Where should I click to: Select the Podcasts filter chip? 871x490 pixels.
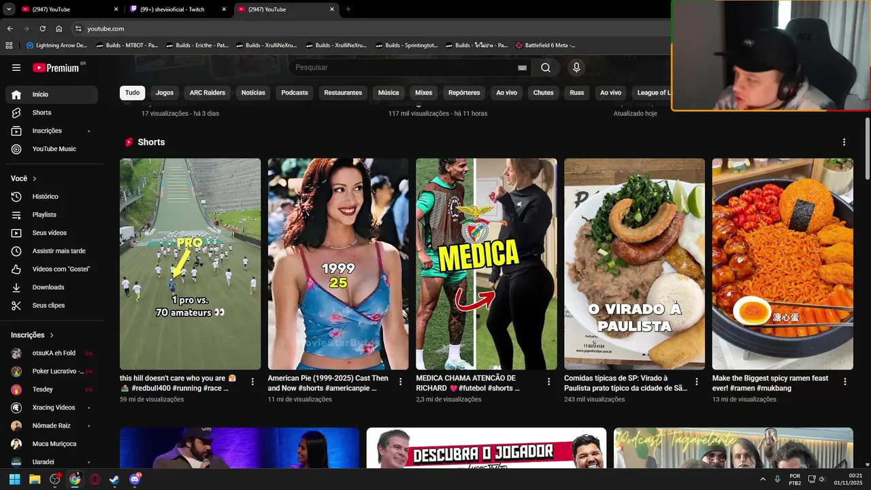(295, 93)
